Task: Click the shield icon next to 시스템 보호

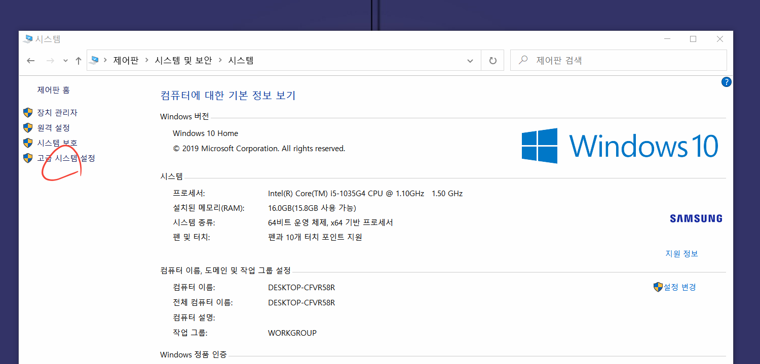Action: coord(28,143)
